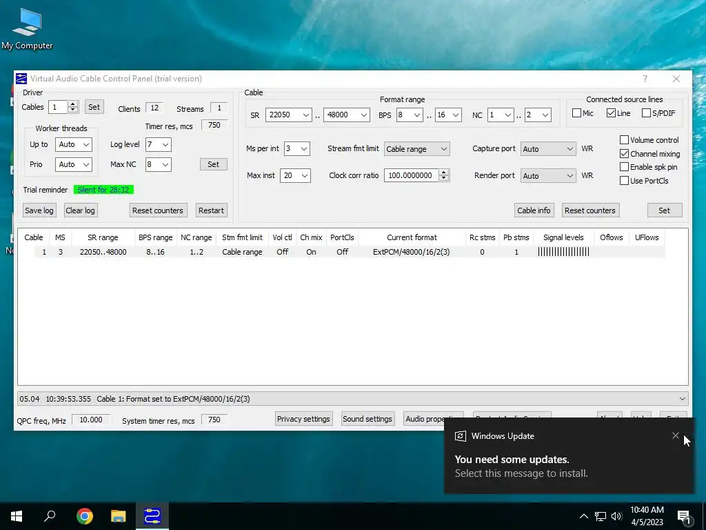
Task: Enable the S/PDIF source line checkbox
Action: (x=646, y=113)
